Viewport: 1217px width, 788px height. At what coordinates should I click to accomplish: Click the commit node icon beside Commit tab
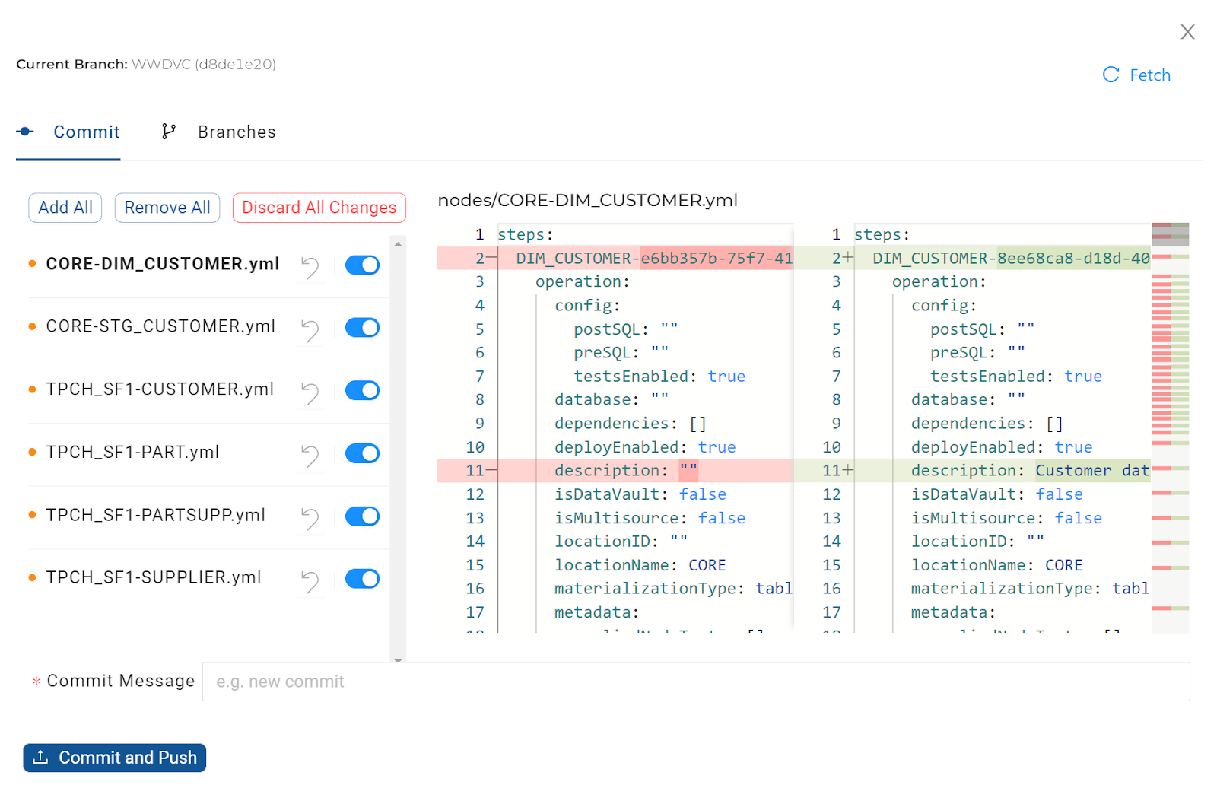(25, 131)
